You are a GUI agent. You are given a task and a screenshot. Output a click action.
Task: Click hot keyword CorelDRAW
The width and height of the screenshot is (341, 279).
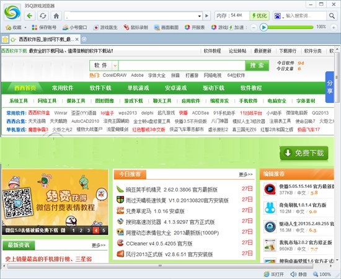115,75
